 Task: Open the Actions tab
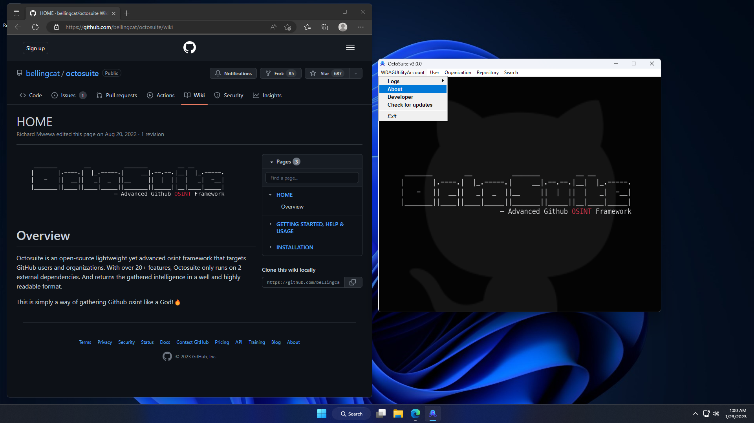pos(161,95)
